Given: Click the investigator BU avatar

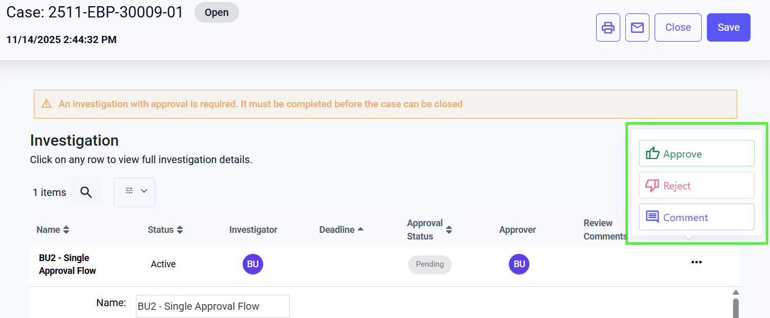Looking at the screenshot, I should point(253,264).
